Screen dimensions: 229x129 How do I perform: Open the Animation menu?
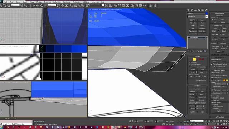[47, 2]
